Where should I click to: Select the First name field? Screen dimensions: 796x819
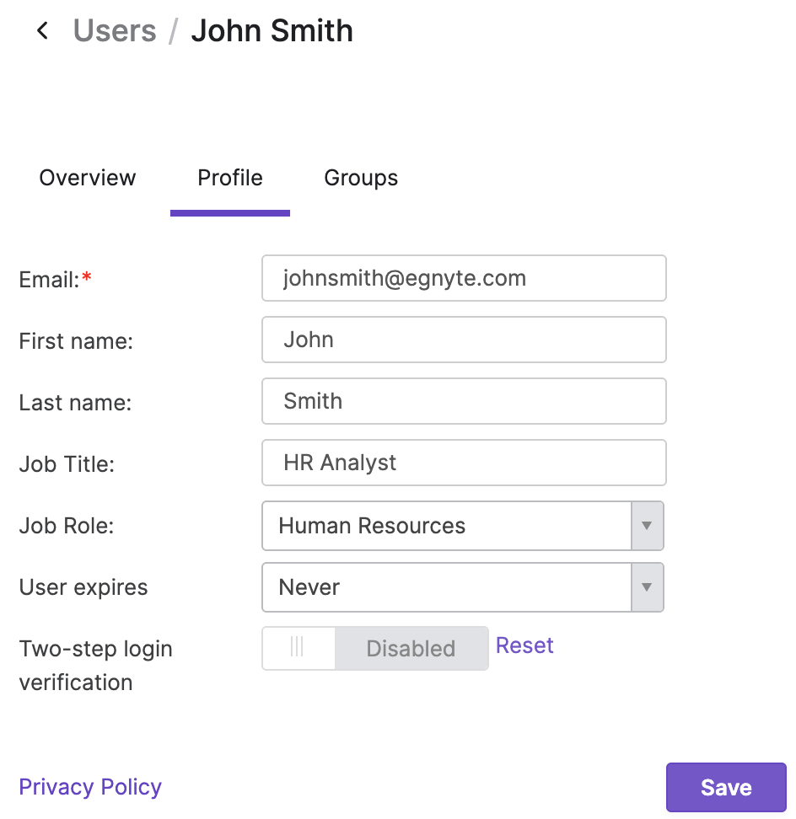(464, 340)
